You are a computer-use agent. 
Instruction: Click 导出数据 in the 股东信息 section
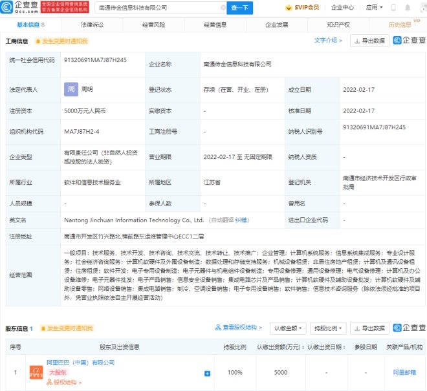tap(369, 328)
